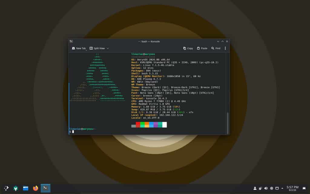The image size is (310, 194).
Task: Click the Split View button
Action: click(x=97, y=48)
